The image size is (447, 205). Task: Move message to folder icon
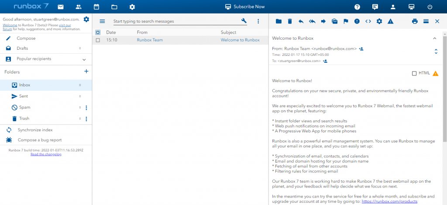pos(279,21)
